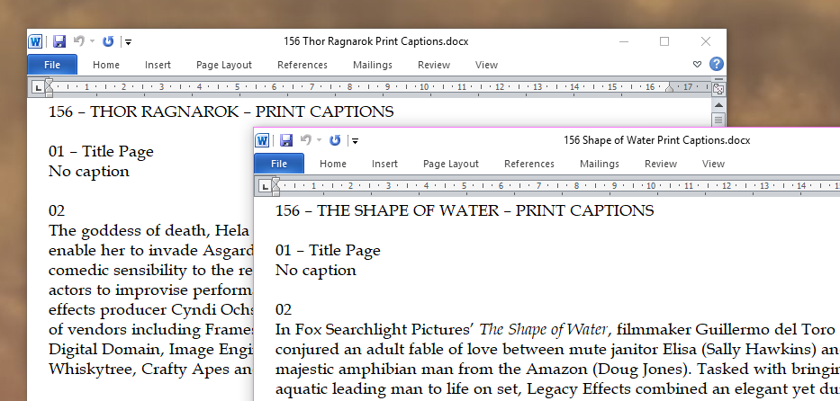Click heading '156 – THOR RAGNAROK – PRINT CAPTIONS'
This screenshot has height=401, width=840.
point(221,111)
